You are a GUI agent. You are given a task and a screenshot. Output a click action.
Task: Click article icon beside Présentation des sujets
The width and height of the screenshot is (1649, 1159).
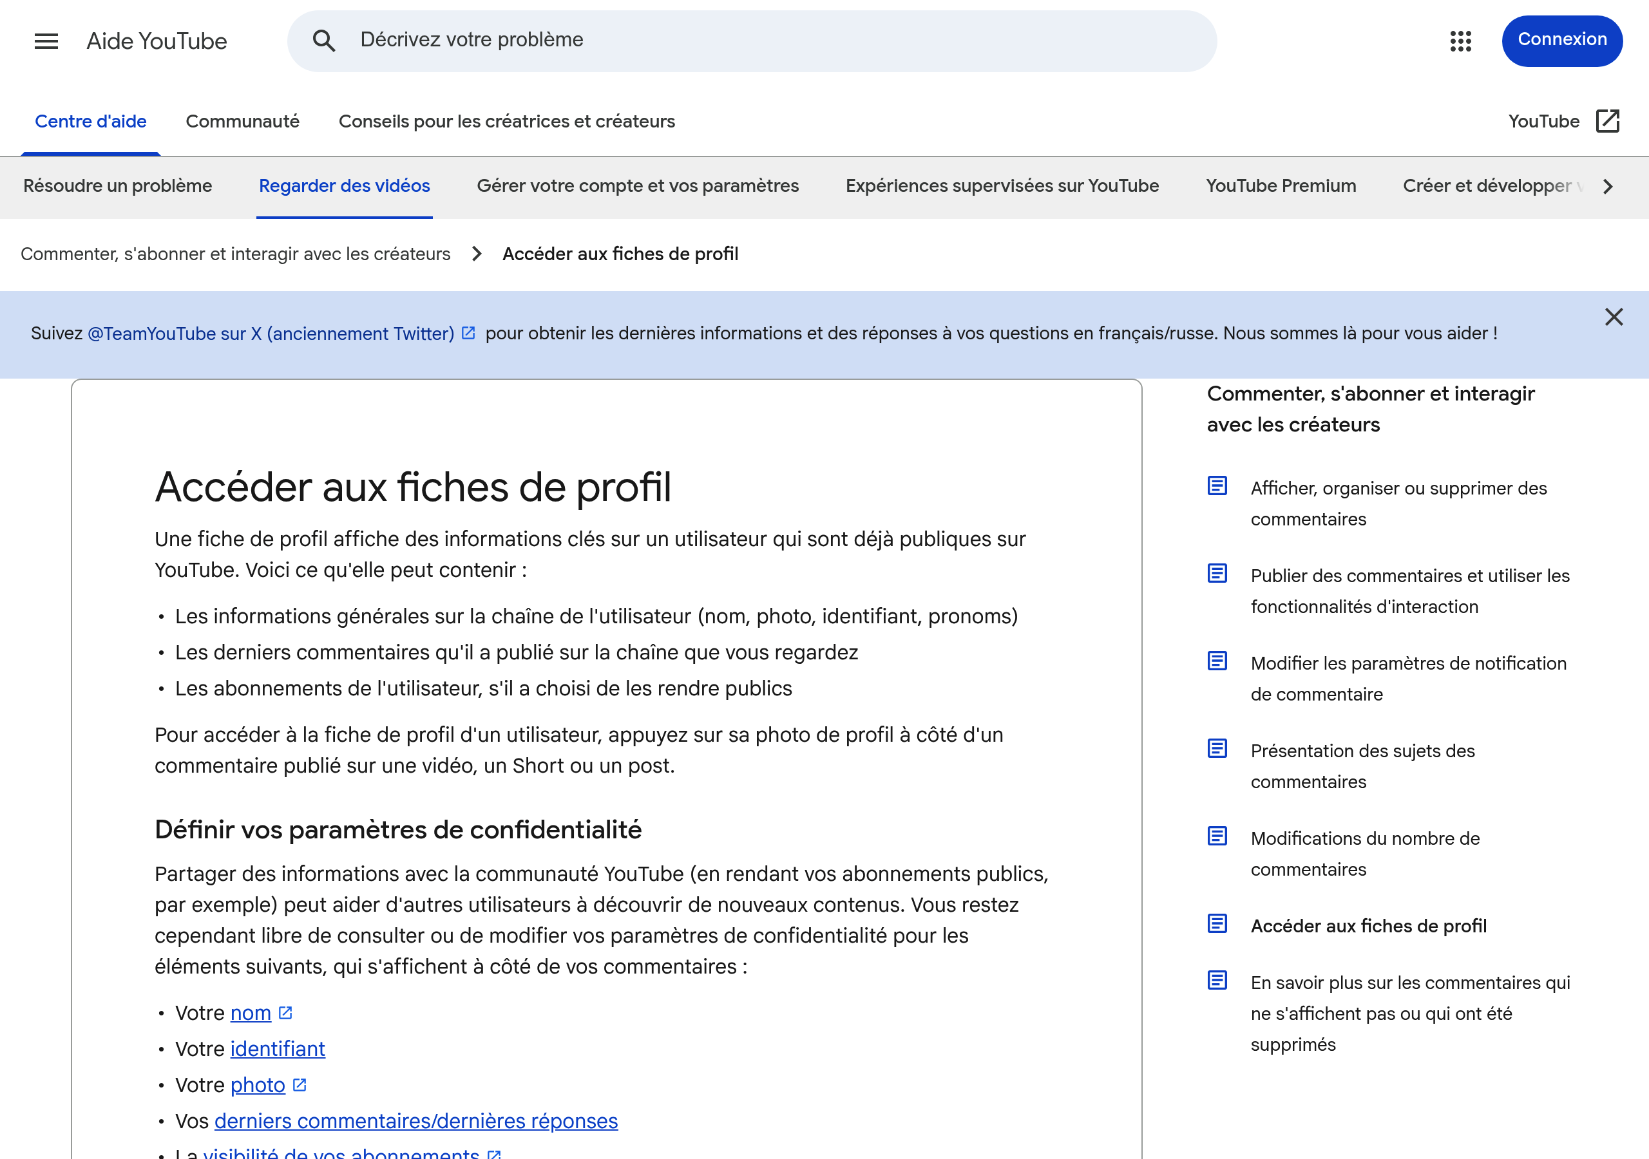pos(1217,749)
